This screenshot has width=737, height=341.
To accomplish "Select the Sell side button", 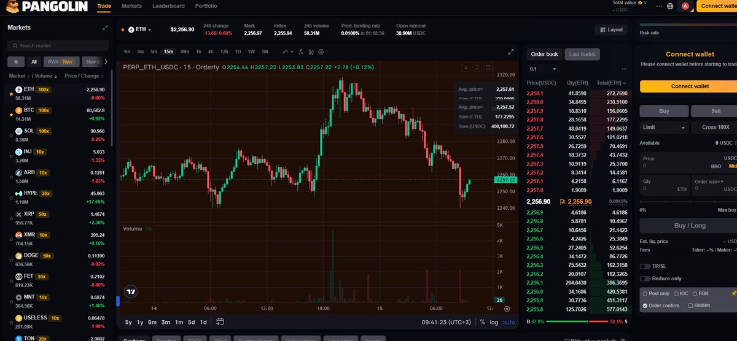I will click(x=714, y=111).
